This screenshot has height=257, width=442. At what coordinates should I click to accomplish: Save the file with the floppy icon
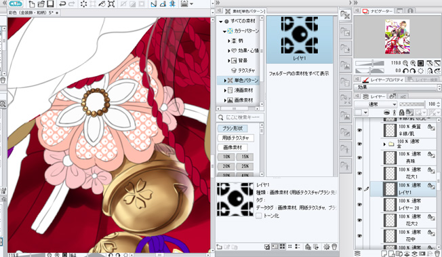pyautogui.click(x=50, y=4)
